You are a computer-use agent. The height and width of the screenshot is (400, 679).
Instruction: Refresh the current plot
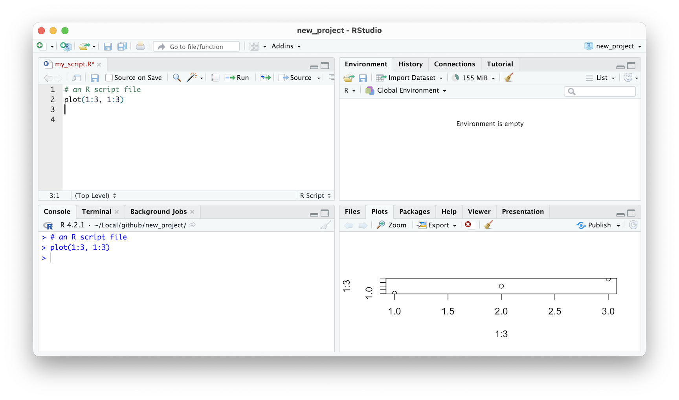(633, 225)
